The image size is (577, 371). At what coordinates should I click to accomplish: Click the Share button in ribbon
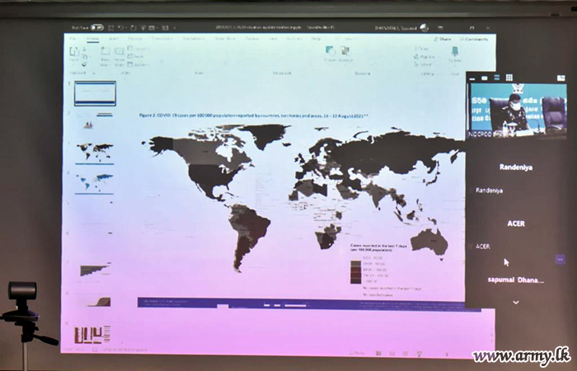pyautogui.click(x=443, y=38)
